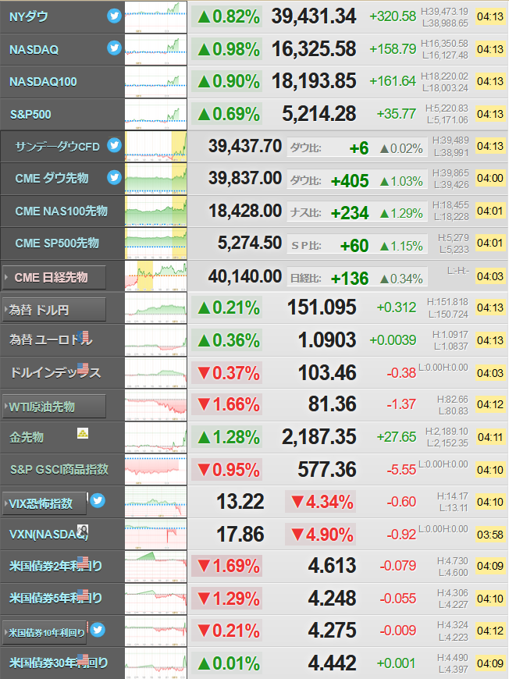Open the S&P GSCI商品指数 link
509x679 pixels.
click(59, 469)
